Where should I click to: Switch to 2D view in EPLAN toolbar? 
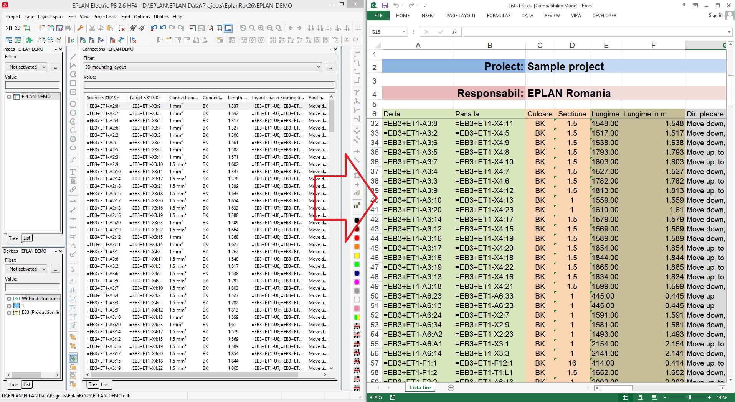(9, 28)
